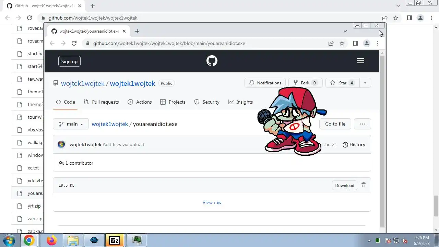Screen dimensions: 439x247
Task: Open GitHub logo home link
Action: [212, 61]
